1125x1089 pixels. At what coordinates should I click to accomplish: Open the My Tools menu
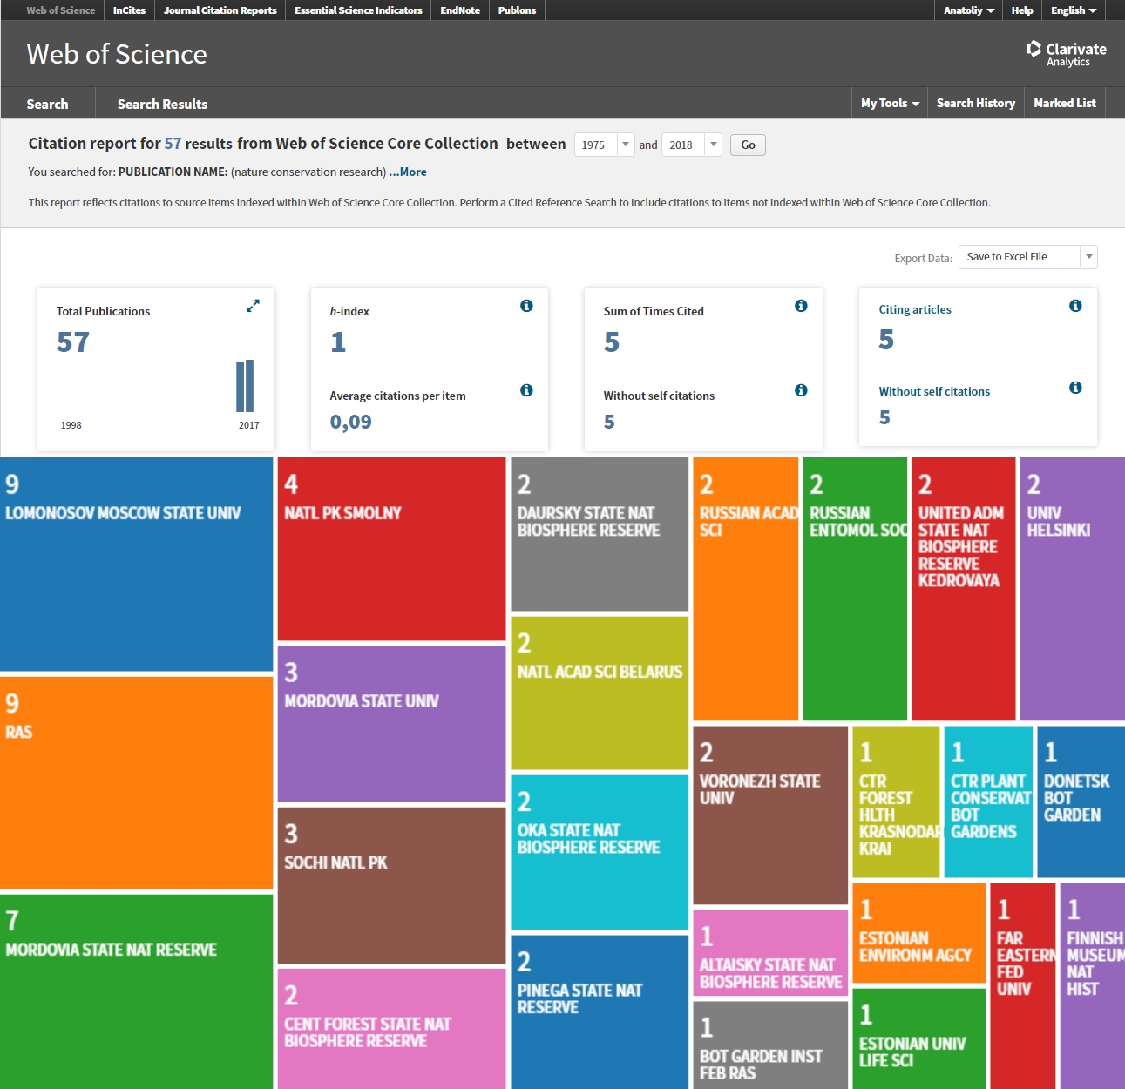[x=890, y=103]
